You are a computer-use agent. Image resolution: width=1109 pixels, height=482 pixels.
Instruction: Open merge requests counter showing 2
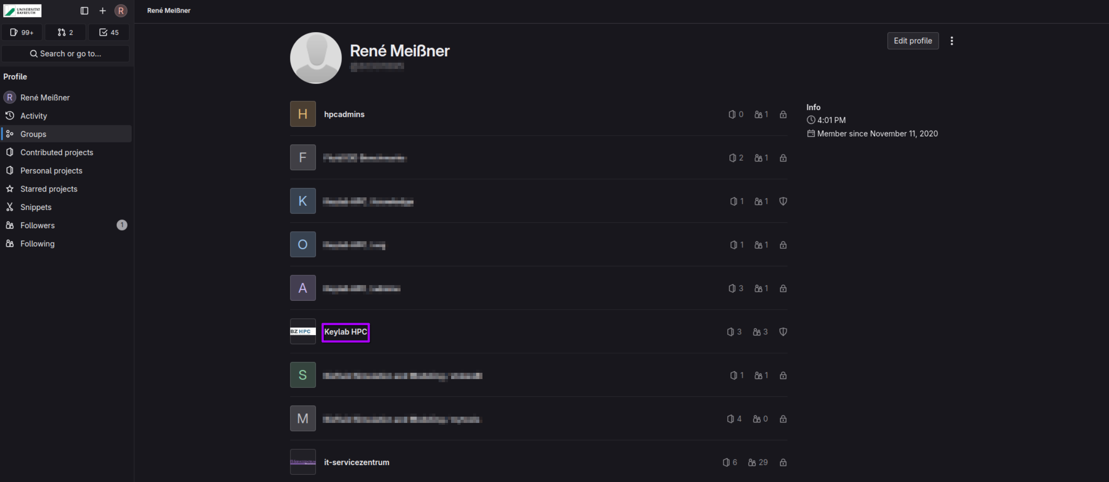pos(65,32)
